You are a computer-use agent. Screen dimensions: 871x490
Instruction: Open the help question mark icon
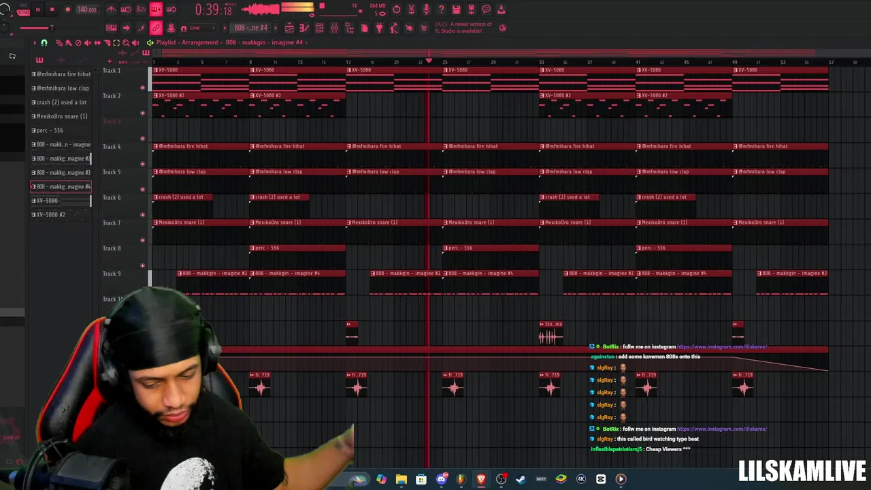[441, 10]
